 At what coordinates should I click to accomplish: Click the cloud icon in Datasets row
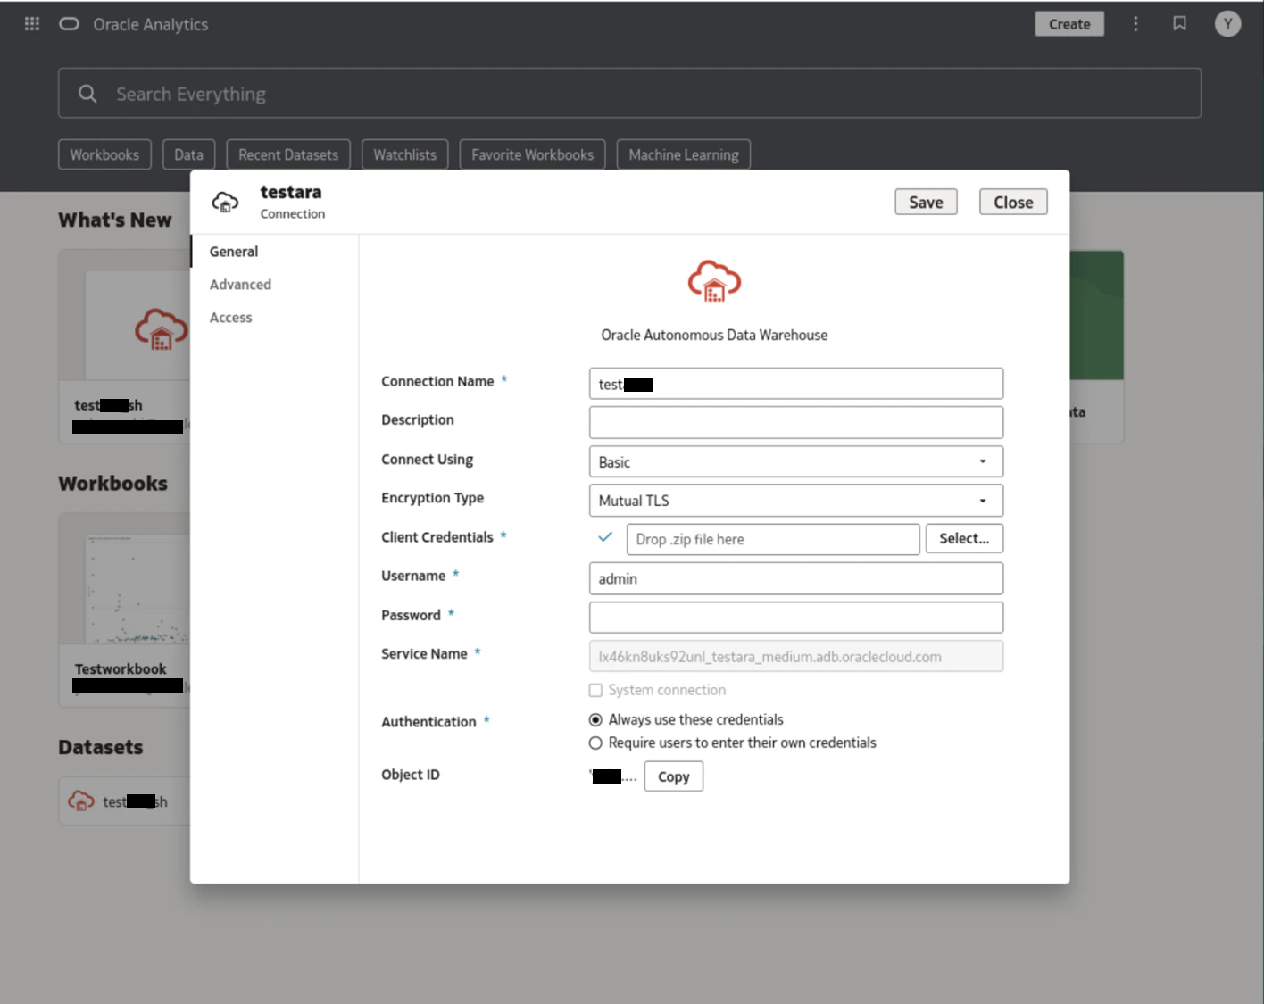click(x=81, y=801)
